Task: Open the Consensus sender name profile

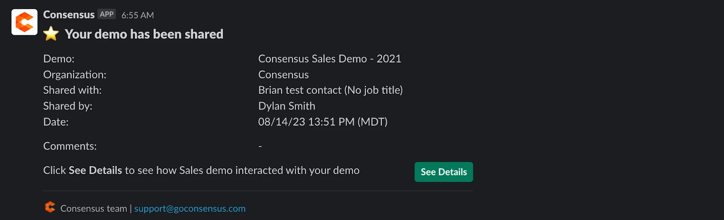Action: [x=69, y=15]
